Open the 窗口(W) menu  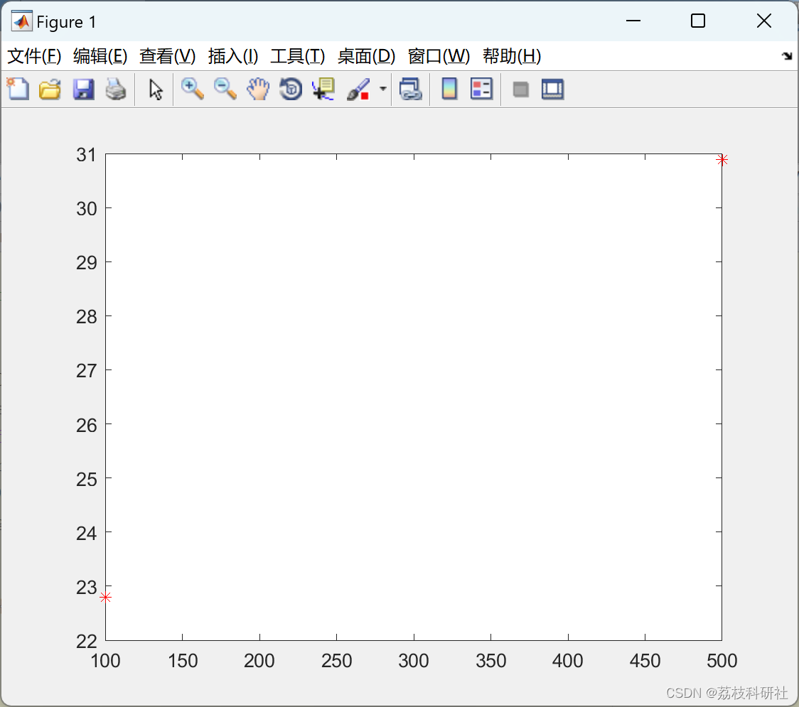coord(439,56)
